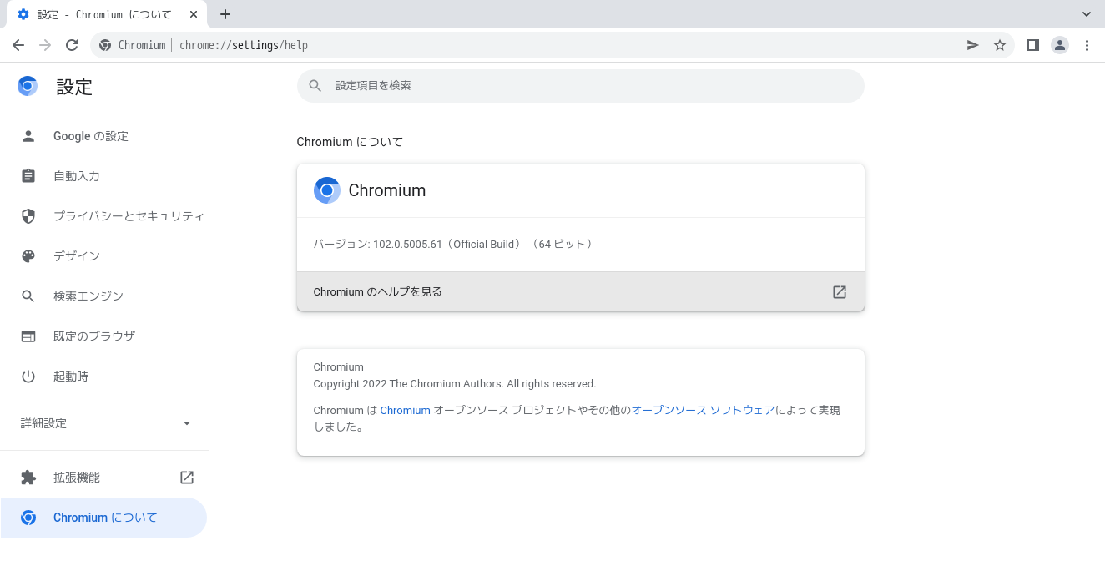Open 検索エンジン settings
The image size is (1105, 571).
[104, 296]
